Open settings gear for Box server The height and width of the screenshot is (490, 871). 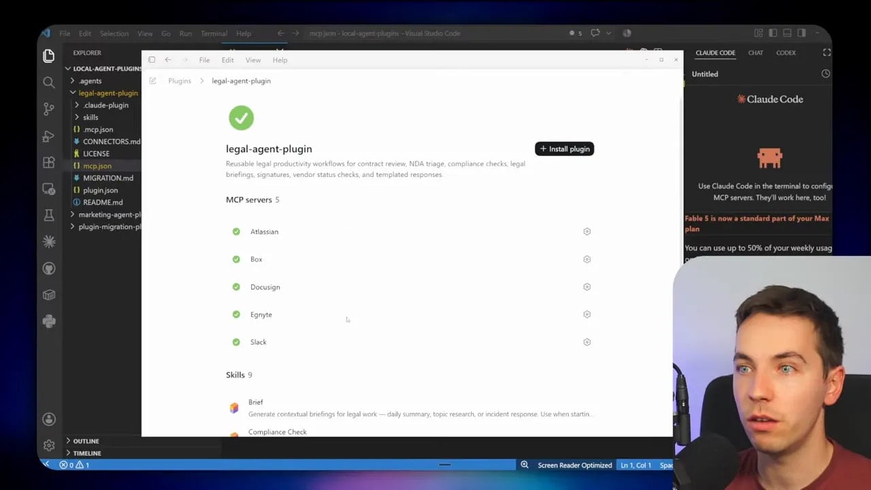point(587,259)
